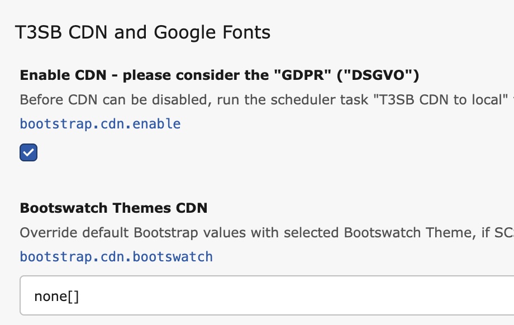Expand the bootstrap.cdn.bootswatch select field

(267, 295)
